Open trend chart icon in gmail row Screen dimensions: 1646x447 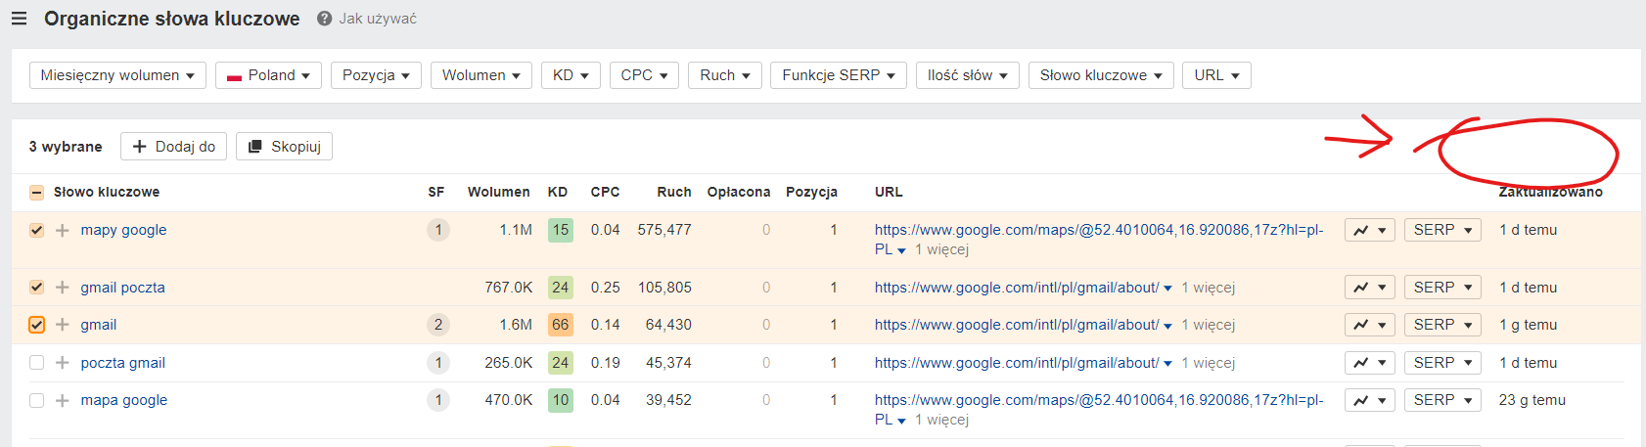1370,325
